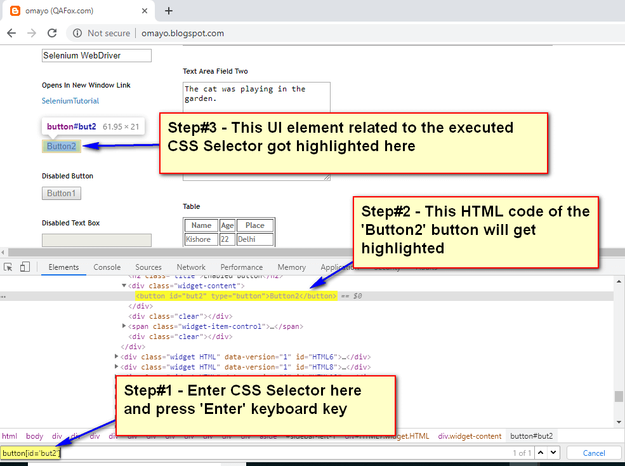This screenshot has height=466, width=625.
Task: Expand the div#HTML6 widget node
Action: pos(118,356)
